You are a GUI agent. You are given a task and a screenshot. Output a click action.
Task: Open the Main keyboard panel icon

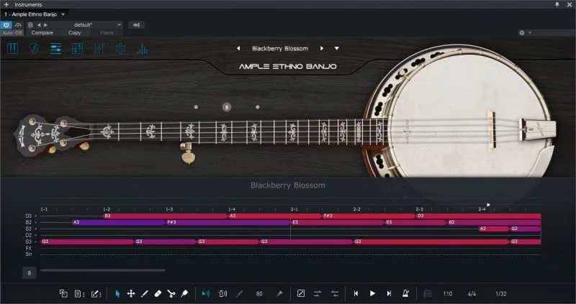[x=12, y=48]
